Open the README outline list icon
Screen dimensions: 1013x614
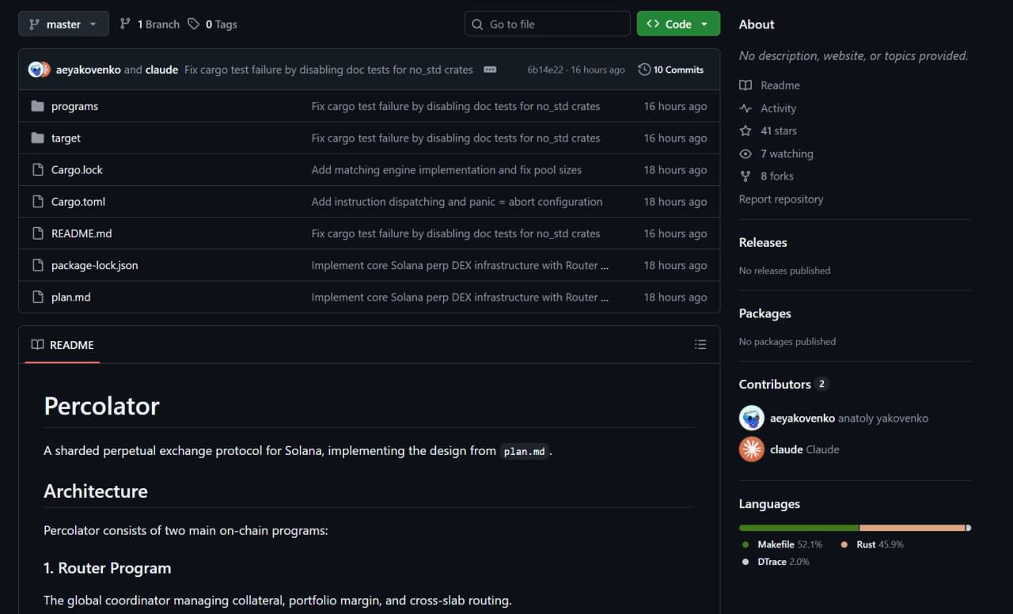click(x=700, y=344)
